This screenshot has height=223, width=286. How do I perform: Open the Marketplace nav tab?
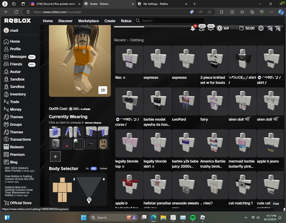point(89,21)
